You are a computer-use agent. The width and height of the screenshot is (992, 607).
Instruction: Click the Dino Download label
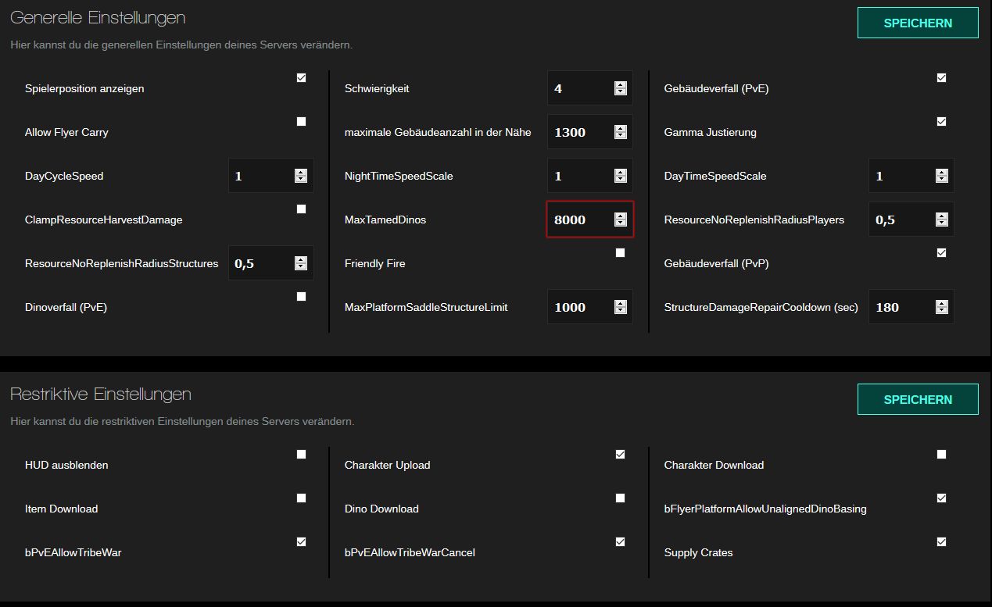(381, 509)
